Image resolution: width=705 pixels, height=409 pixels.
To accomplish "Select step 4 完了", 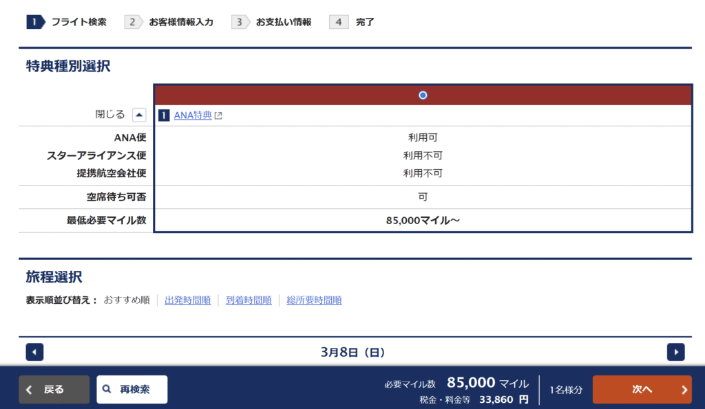I will pyautogui.click(x=352, y=22).
